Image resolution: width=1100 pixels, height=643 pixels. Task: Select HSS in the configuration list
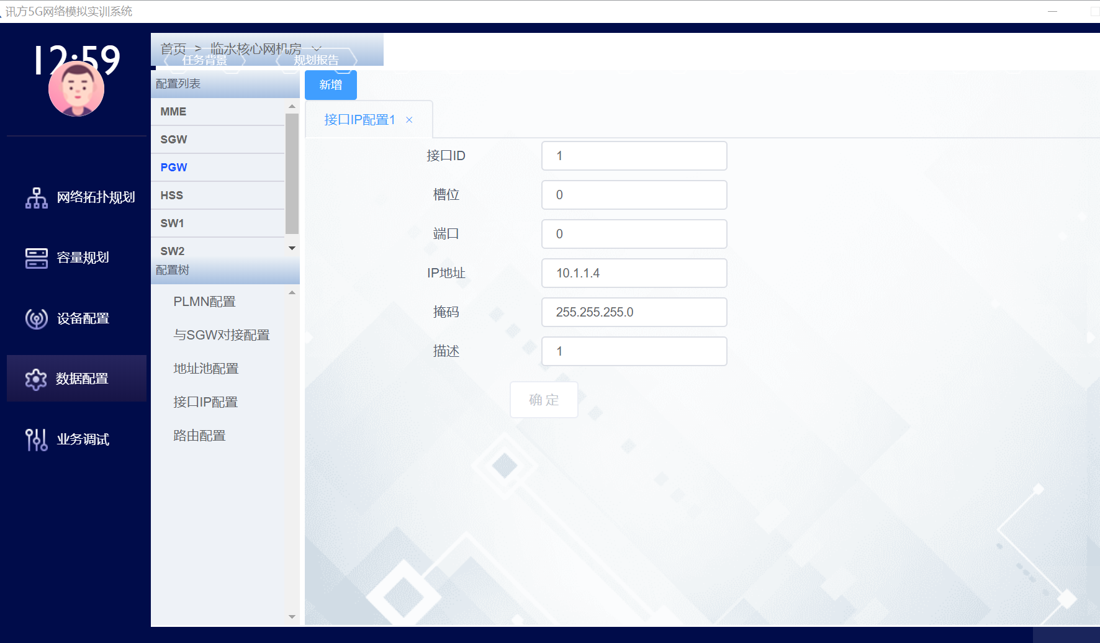click(172, 196)
